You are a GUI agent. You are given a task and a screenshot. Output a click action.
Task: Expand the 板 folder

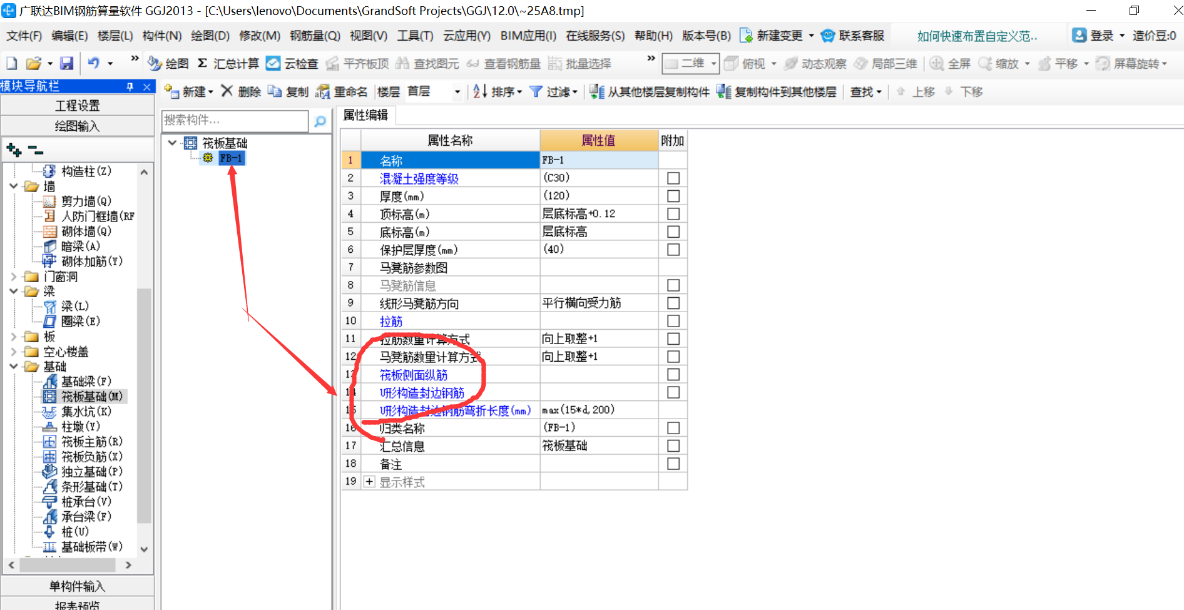pos(14,337)
